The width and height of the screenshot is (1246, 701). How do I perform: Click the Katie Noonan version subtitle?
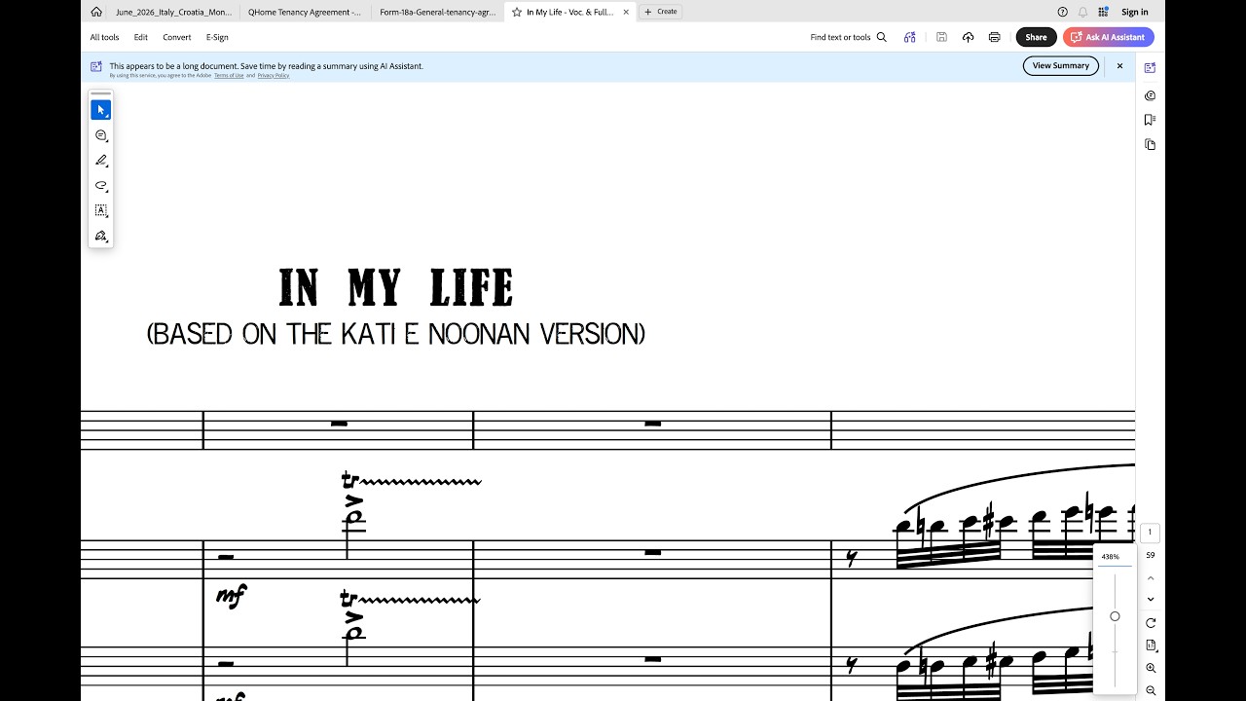point(396,334)
